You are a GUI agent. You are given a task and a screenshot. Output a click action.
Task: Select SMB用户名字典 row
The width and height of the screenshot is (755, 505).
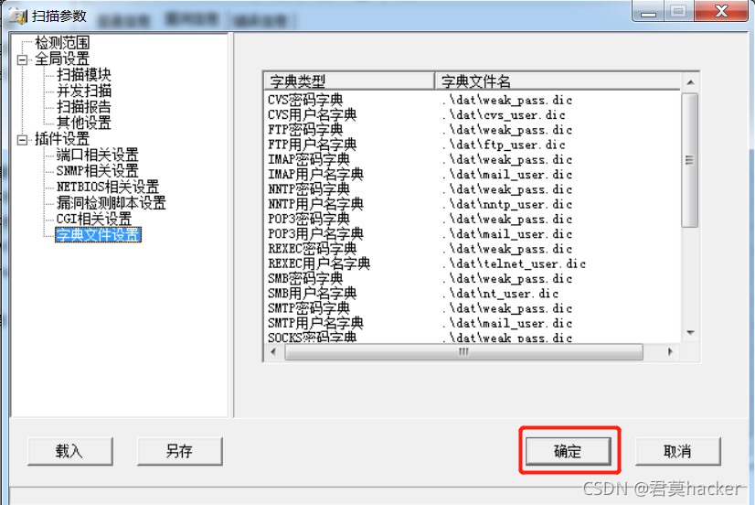point(472,294)
